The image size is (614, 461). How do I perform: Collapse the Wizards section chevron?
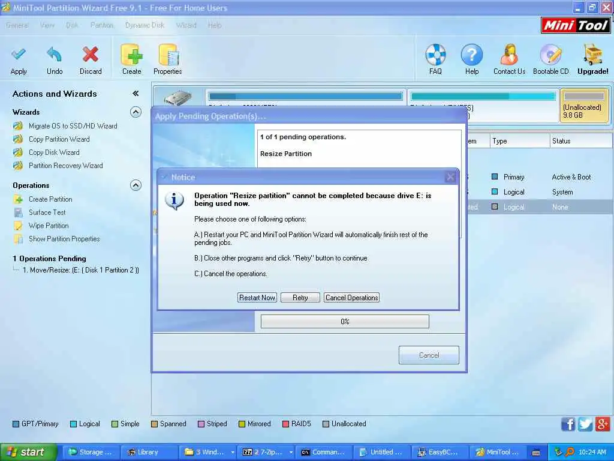[136, 112]
